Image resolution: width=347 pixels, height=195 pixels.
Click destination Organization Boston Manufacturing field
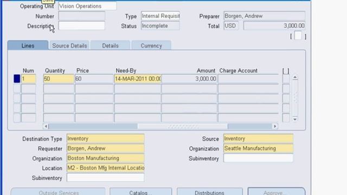[x=106, y=158]
